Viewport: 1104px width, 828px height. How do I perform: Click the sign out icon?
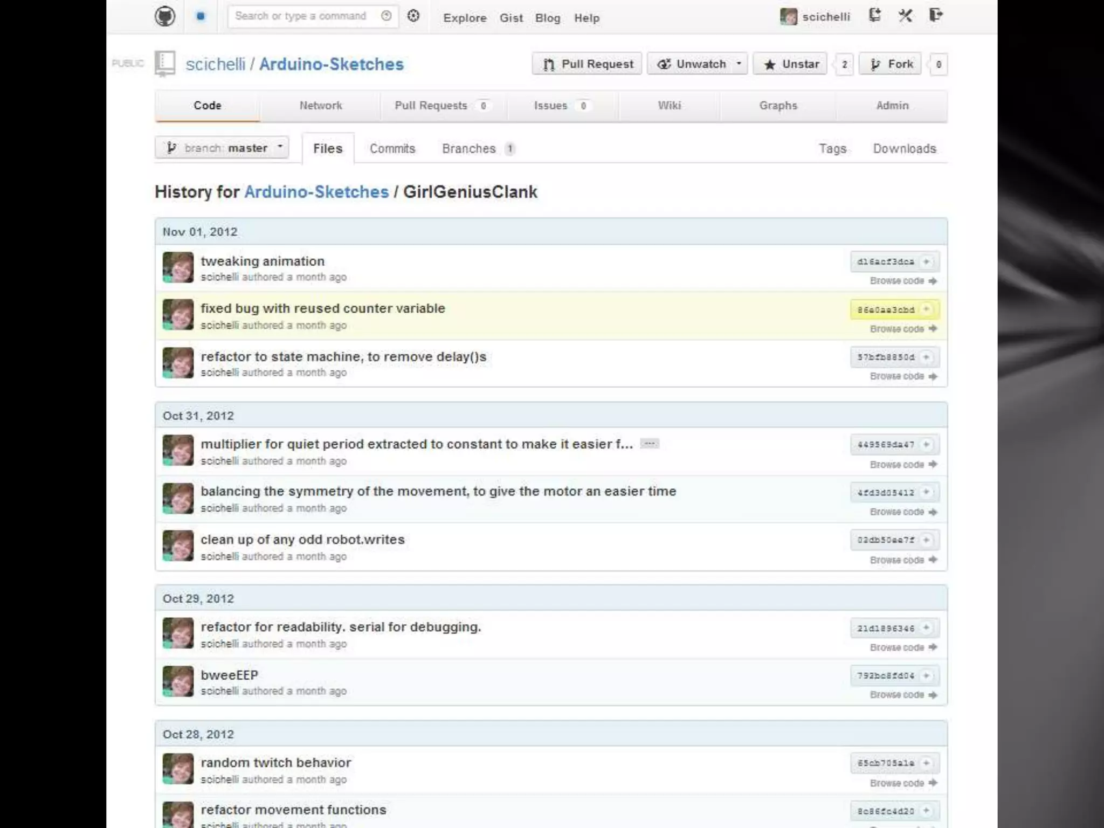tap(936, 15)
